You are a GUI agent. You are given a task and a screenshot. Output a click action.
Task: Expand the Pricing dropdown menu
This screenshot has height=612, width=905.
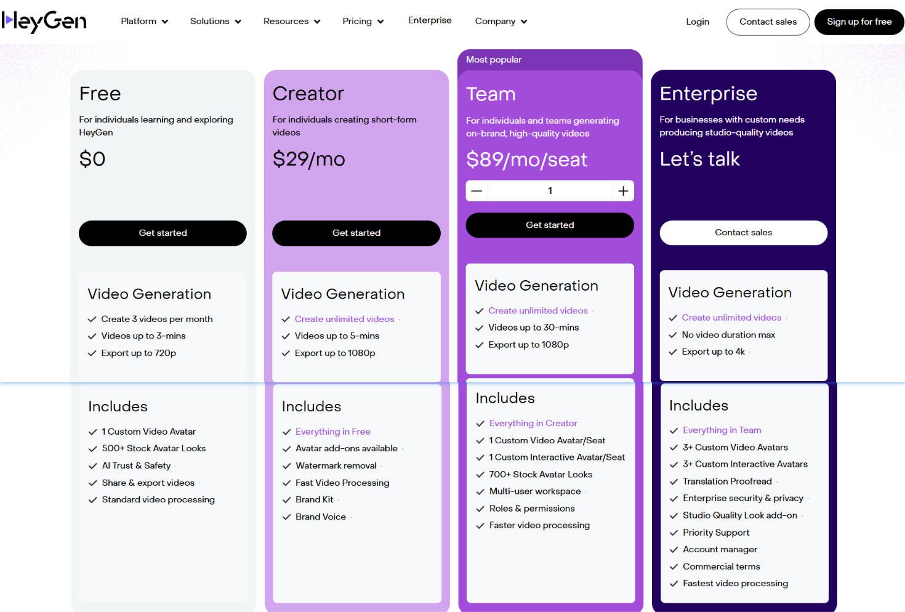[x=363, y=21]
